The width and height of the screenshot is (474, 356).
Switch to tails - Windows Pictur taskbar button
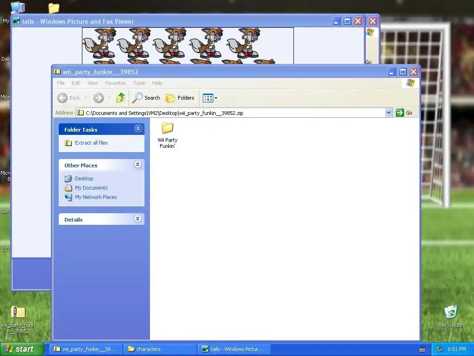[234, 349]
